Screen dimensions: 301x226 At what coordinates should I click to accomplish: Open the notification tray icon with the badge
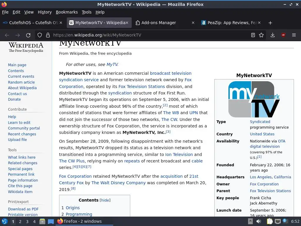pos(285,221)
